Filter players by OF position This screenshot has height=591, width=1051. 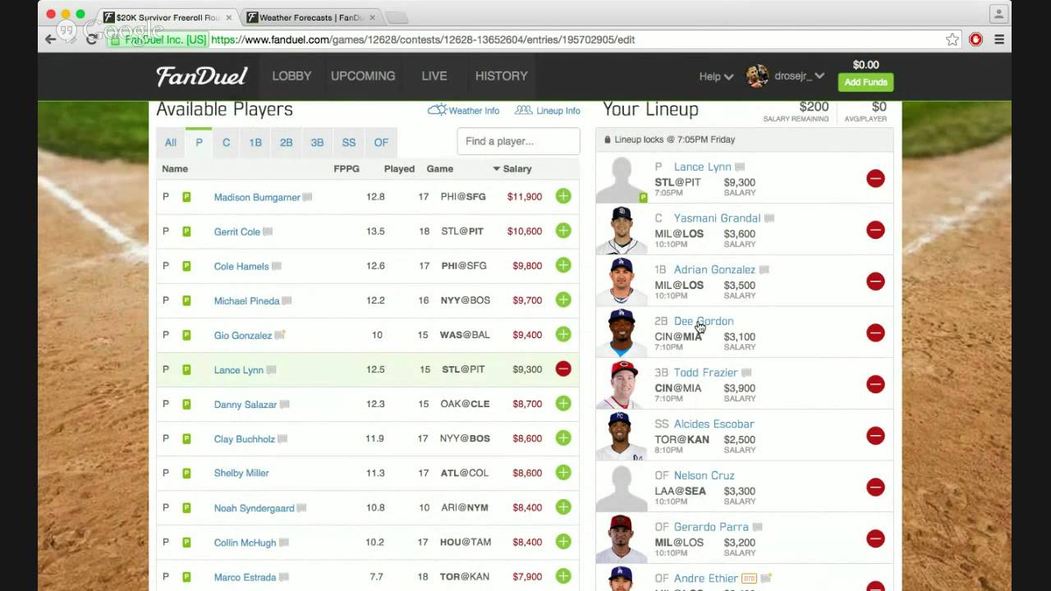coord(381,142)
